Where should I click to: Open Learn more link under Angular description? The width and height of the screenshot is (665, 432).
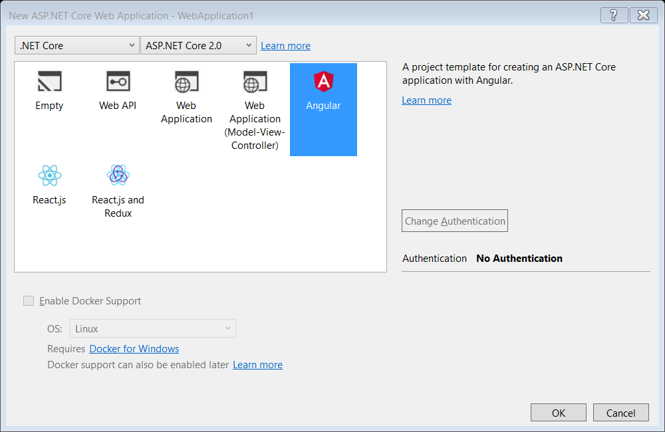(x=427, y=100)
